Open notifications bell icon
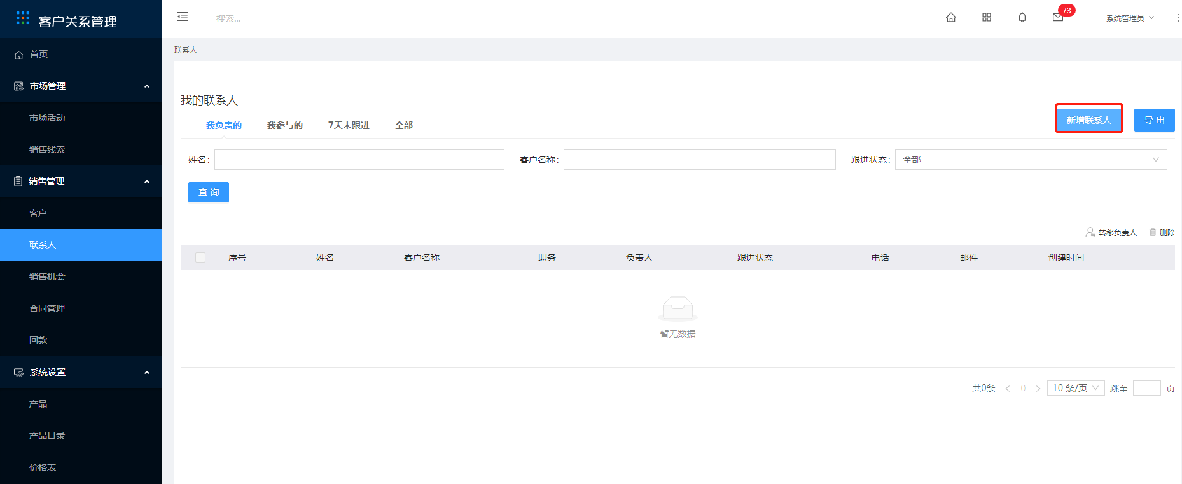Screen dimensions: 1182x484 click(x=1022, y=17)
